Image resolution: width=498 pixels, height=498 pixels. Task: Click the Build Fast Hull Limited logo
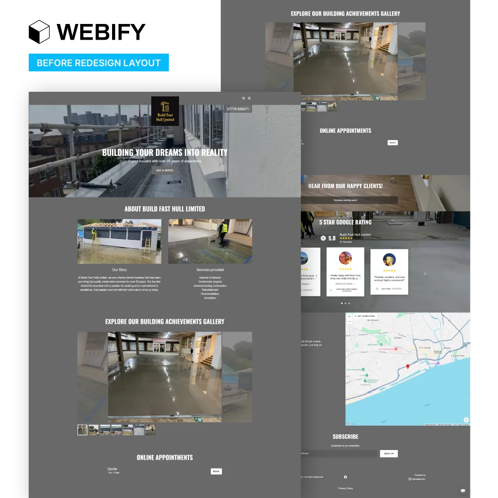coord(165,111)
